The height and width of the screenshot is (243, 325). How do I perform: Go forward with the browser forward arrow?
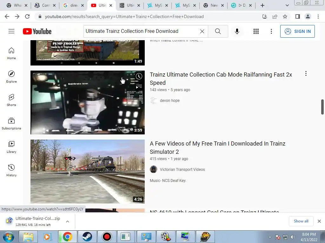coord(17,16)
